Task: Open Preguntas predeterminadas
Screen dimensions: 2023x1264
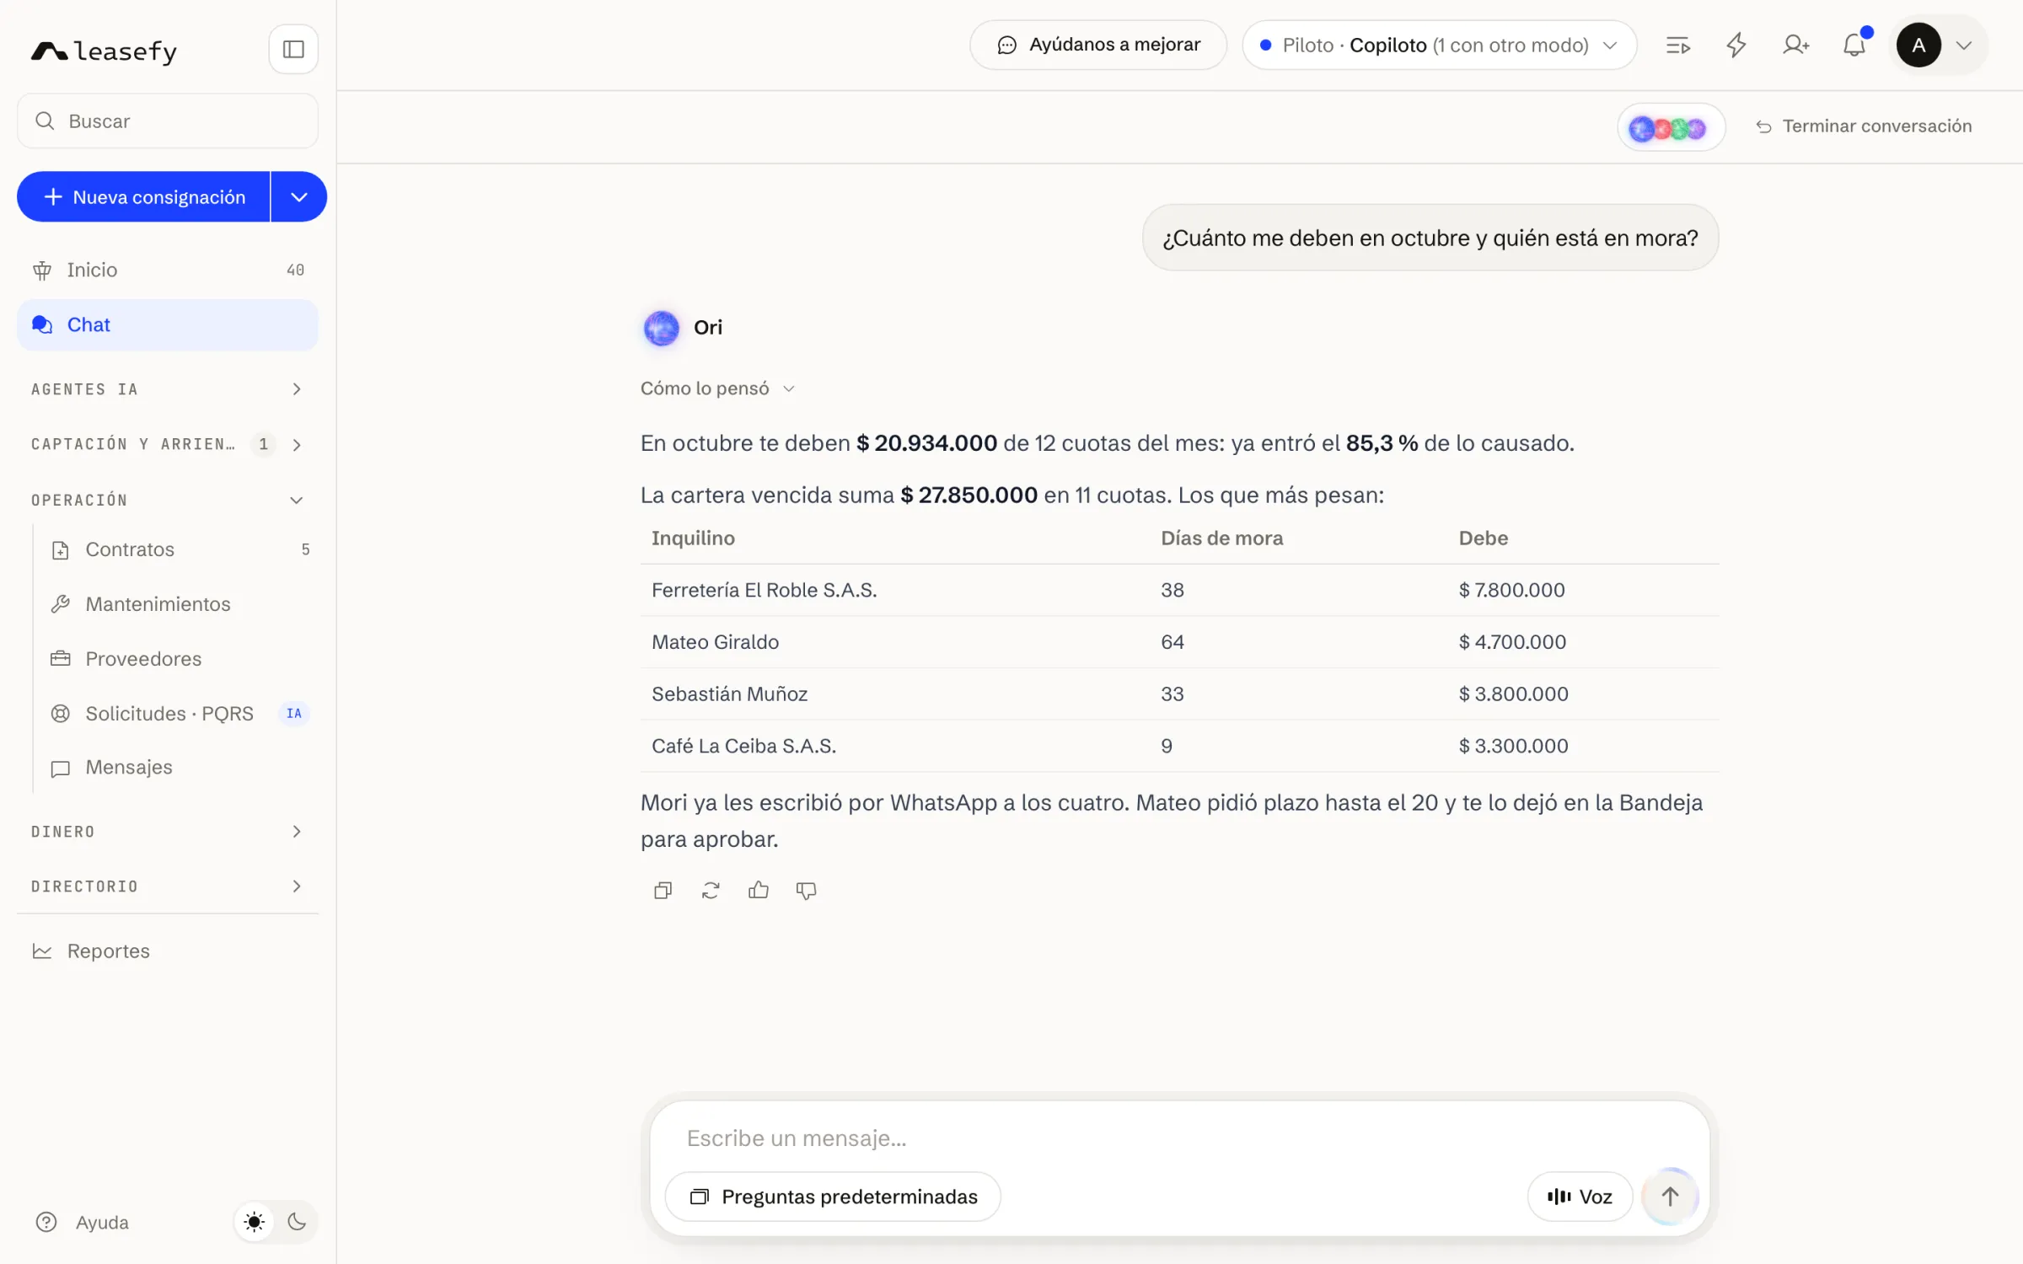Action: coord(833,1197)
